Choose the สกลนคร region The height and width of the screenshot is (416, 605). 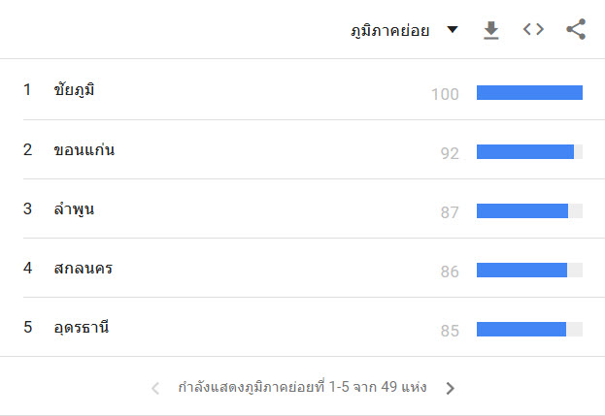click(83, 268)
